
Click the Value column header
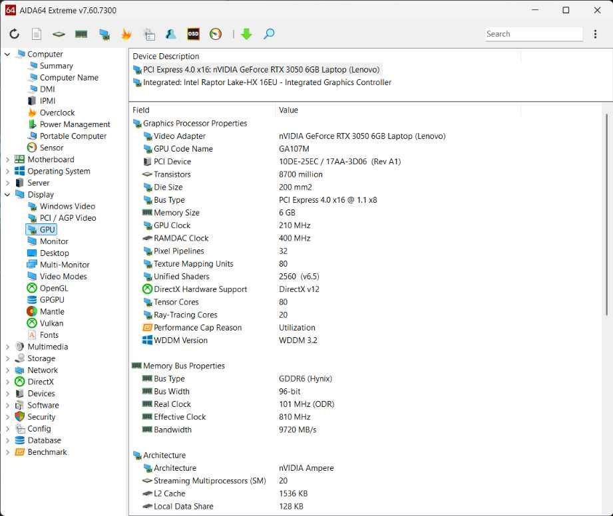[x=398, y=110]
